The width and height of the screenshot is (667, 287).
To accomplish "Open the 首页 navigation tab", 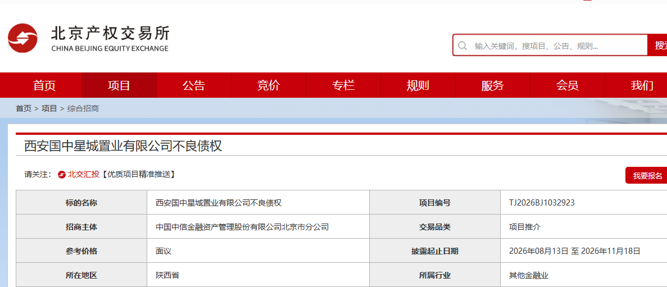I will [x=44, y=85].
